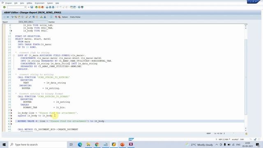The image size is (263, 148).
Task: Click the Display/Change toggle icon
Action: click(12, 17)
